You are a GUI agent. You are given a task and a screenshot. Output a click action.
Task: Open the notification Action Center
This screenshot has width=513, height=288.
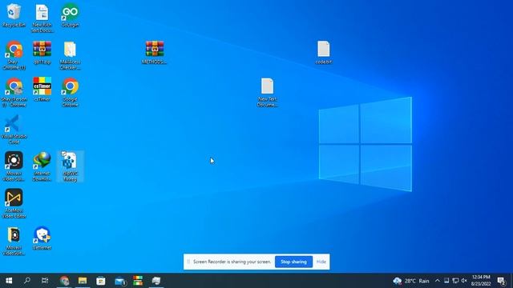[501, 281]
